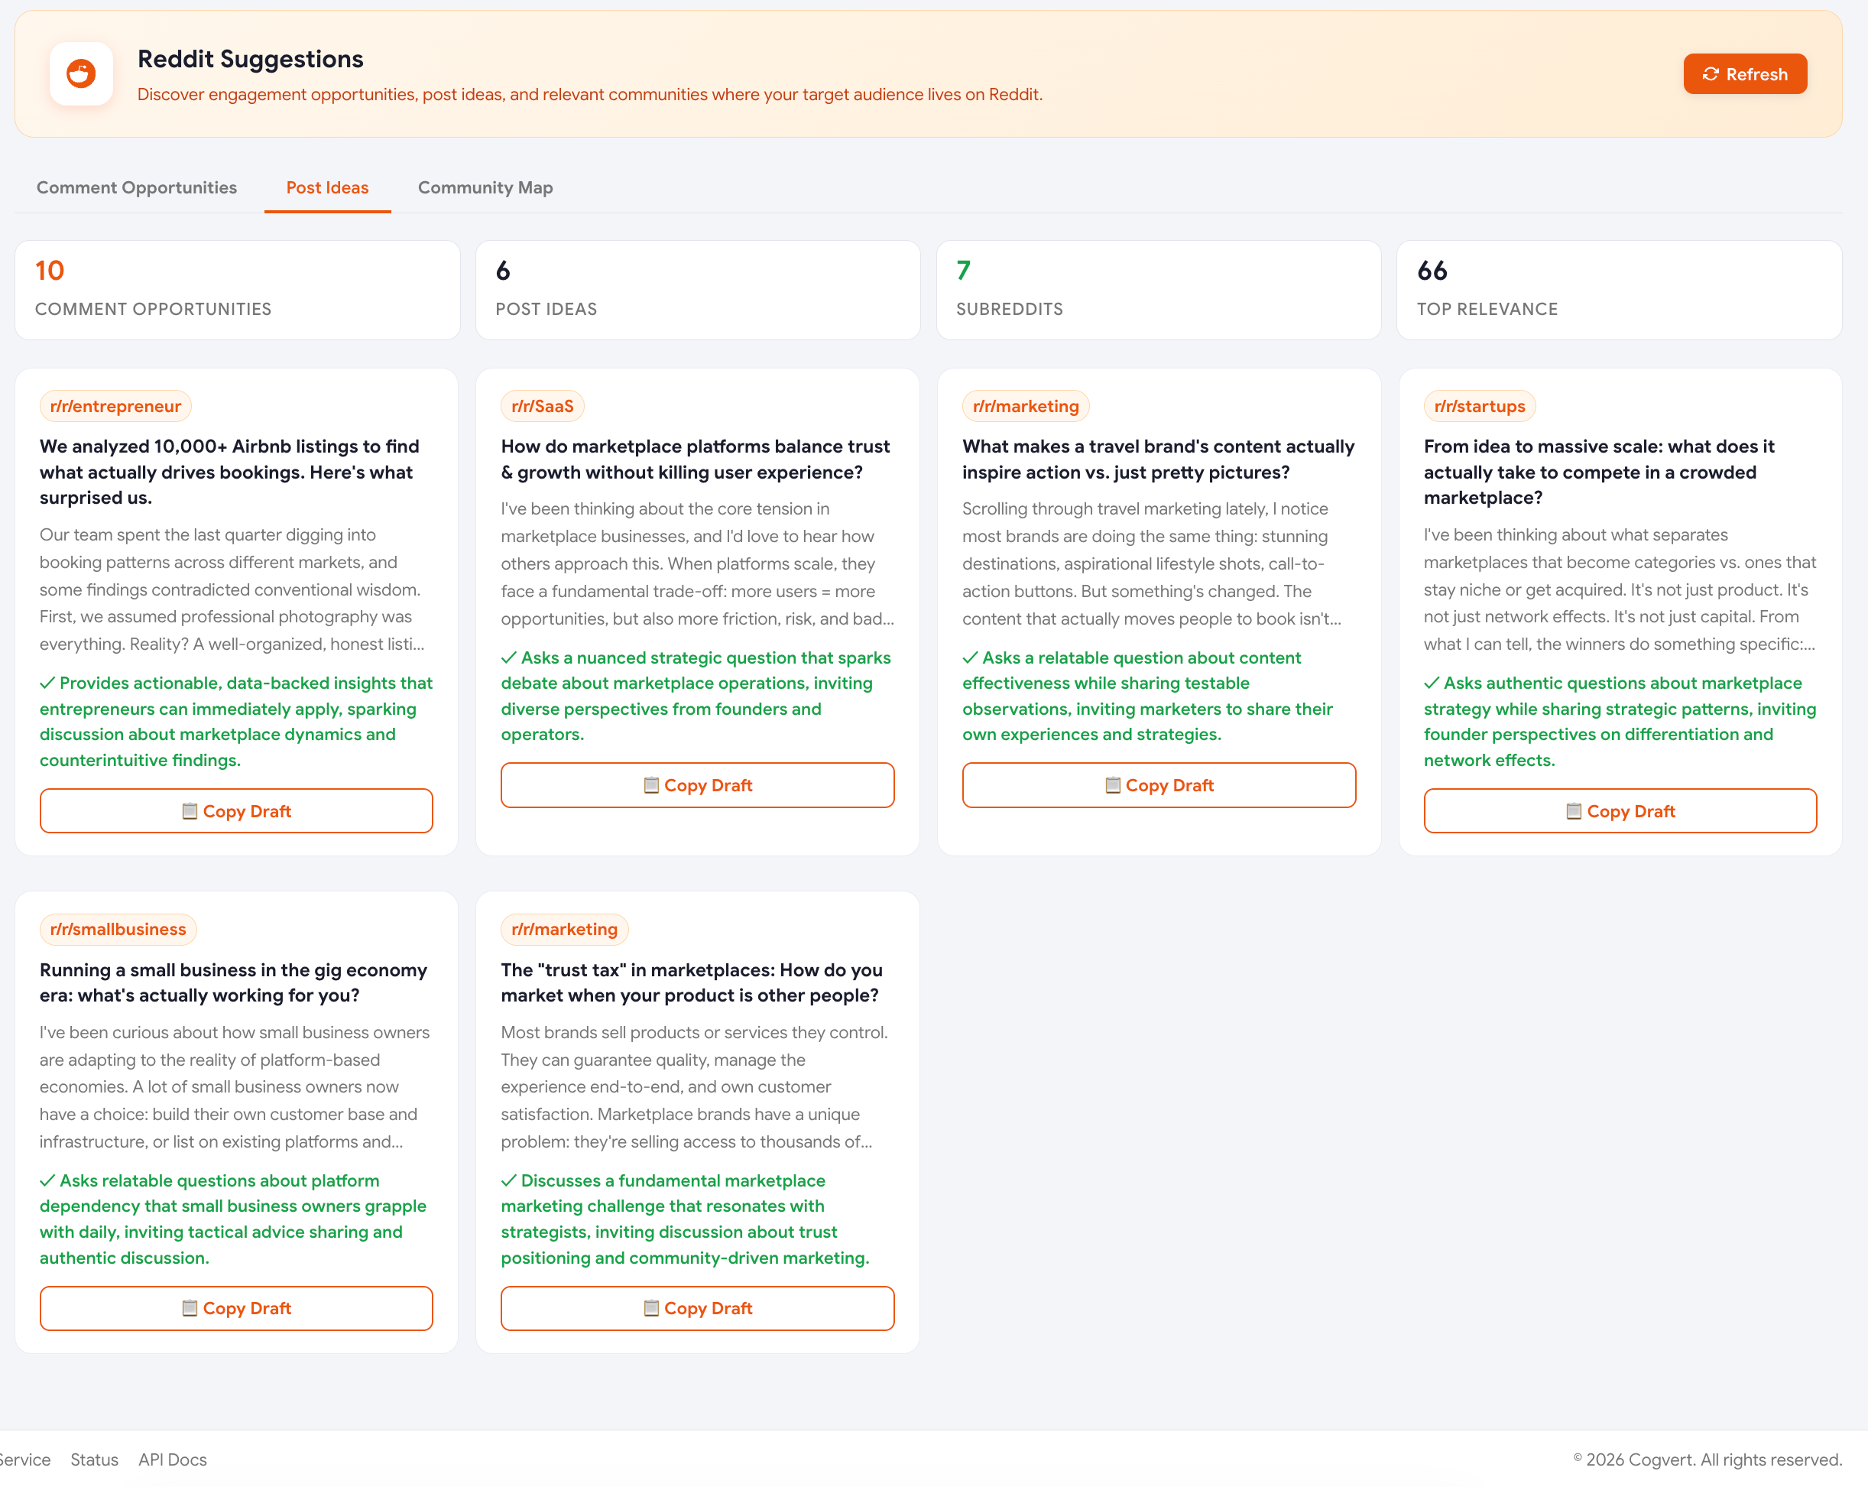The width and height of the screenshot is (1868, 1487).
Task: Click the Post Ideas stat card
Action: pyautogui.click(x=698, y=291)
